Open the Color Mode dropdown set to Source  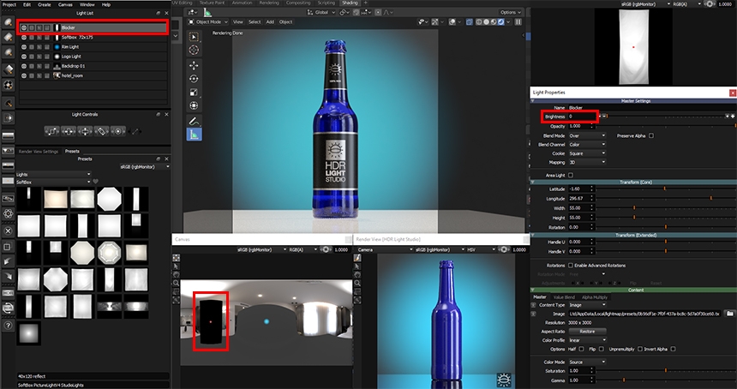587,362
